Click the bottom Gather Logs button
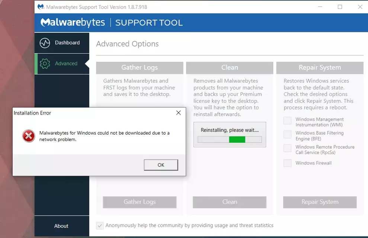The height and width of the screenshot is (238, 368). (140, 202)
